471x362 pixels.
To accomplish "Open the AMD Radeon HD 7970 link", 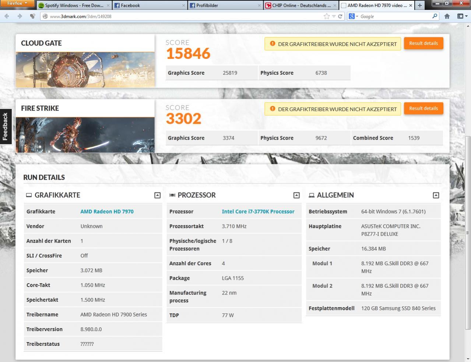I will tap(107, 211).
